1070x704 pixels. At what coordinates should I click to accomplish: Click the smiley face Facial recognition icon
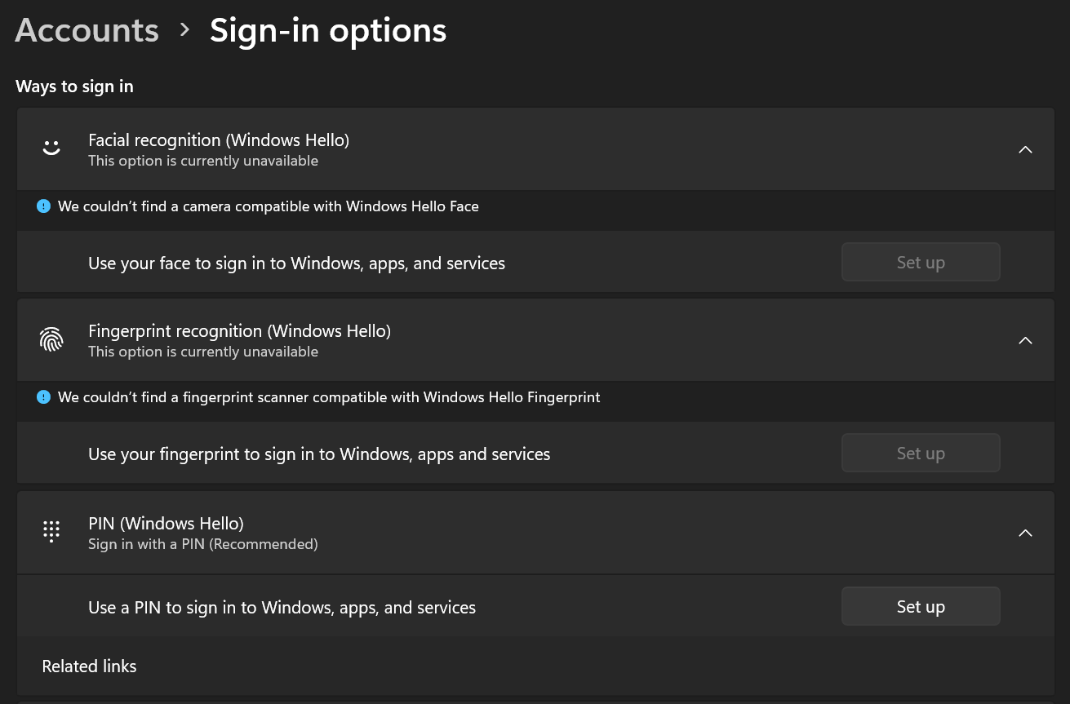(51, 148)
